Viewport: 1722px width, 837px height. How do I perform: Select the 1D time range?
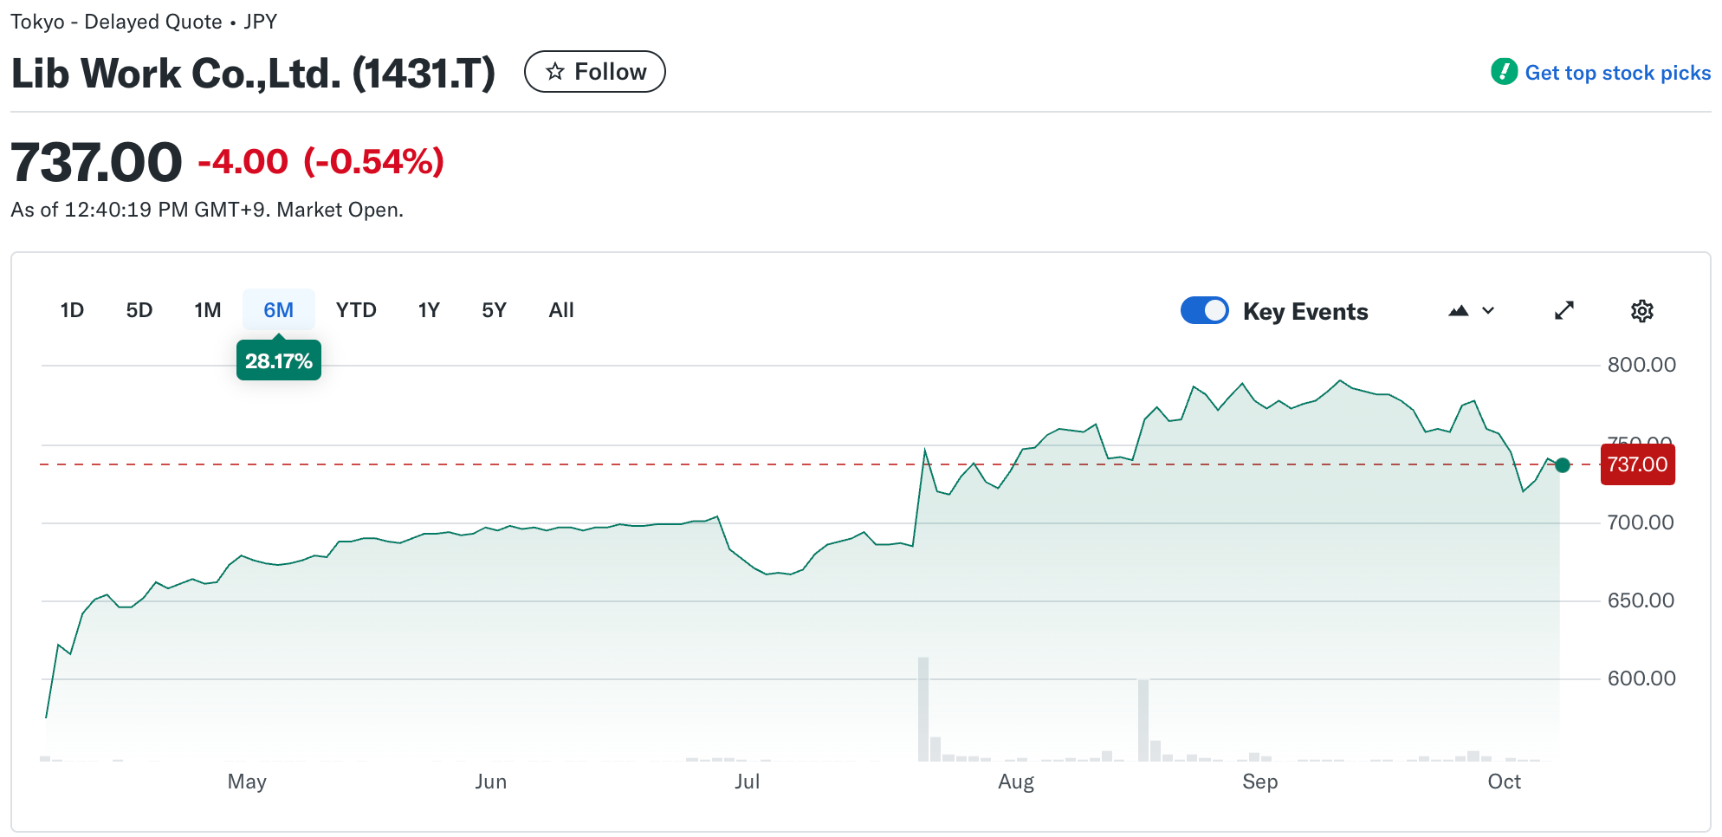click(72, 310)
